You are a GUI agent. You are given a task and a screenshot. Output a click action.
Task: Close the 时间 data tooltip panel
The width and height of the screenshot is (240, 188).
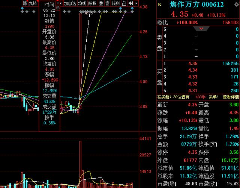58,3
